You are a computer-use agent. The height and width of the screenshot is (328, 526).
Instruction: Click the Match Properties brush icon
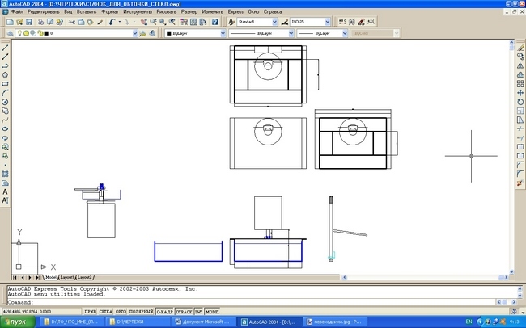pos(100,22)
